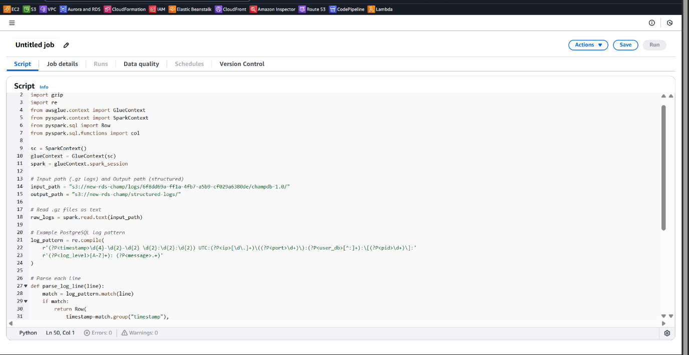Click the '# Parse each line' comment
This screenshot has height=355, width=689.
click(56, 278)
